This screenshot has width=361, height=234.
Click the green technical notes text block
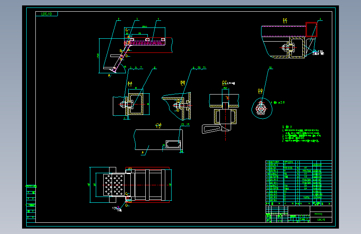pos(301,134)
